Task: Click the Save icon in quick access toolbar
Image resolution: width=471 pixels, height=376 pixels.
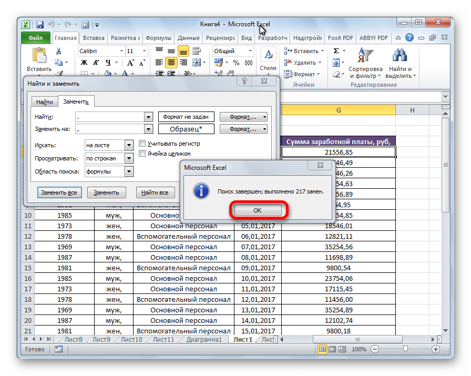Action: tap(39, 25)
